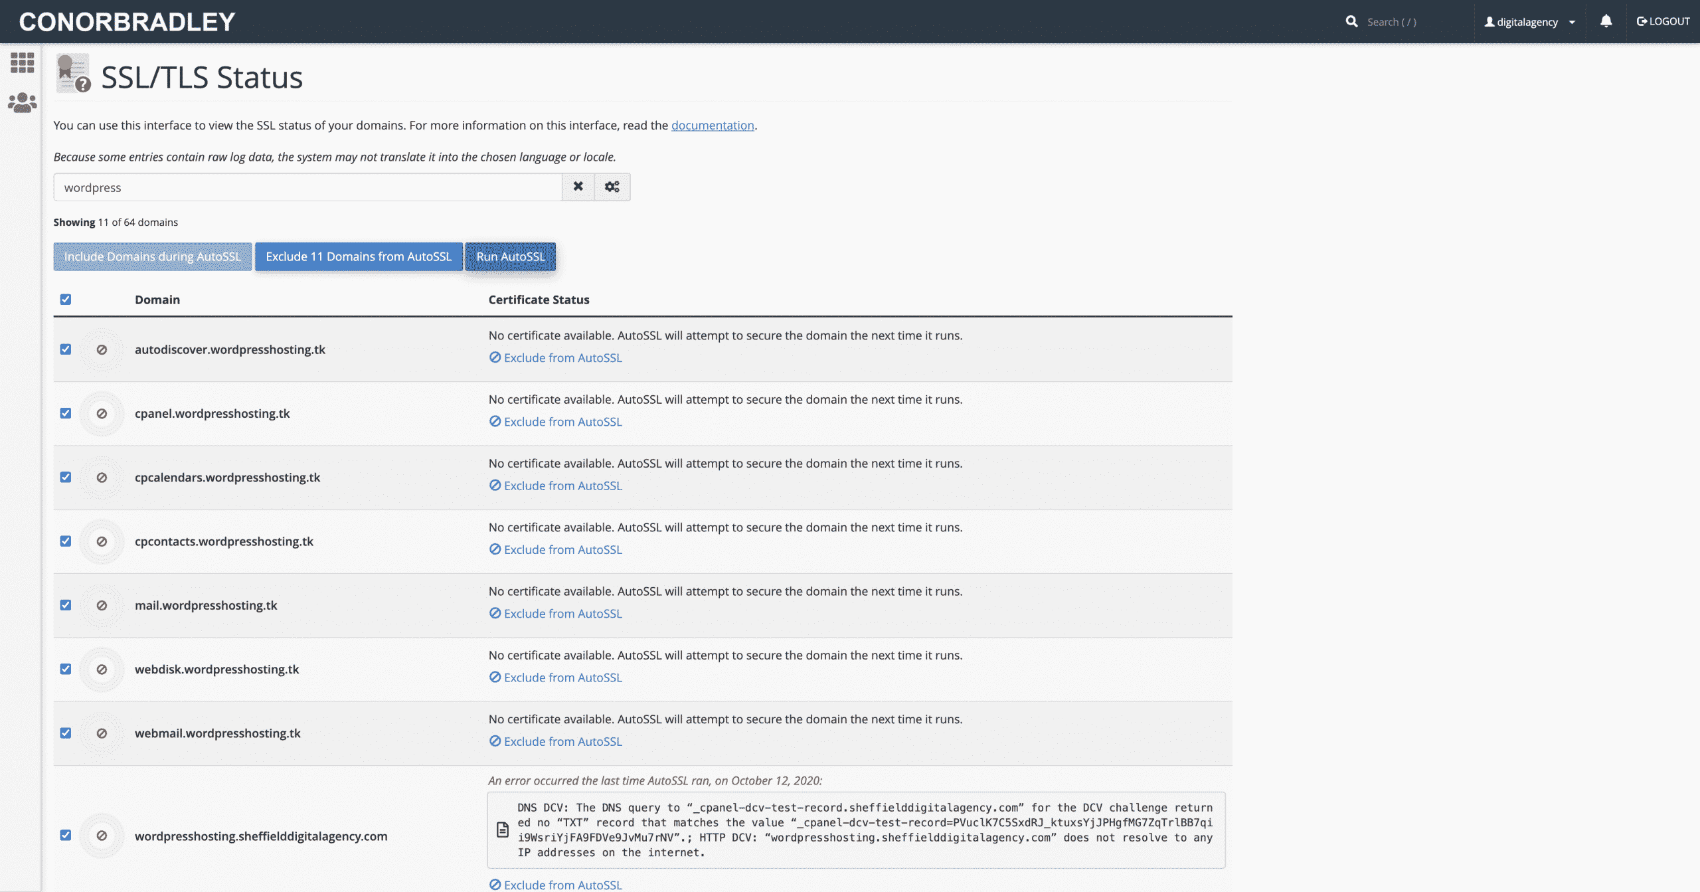This screenshot has height=892, width=1700.
Task: Focus the domain filter input field
Action: 307,187
